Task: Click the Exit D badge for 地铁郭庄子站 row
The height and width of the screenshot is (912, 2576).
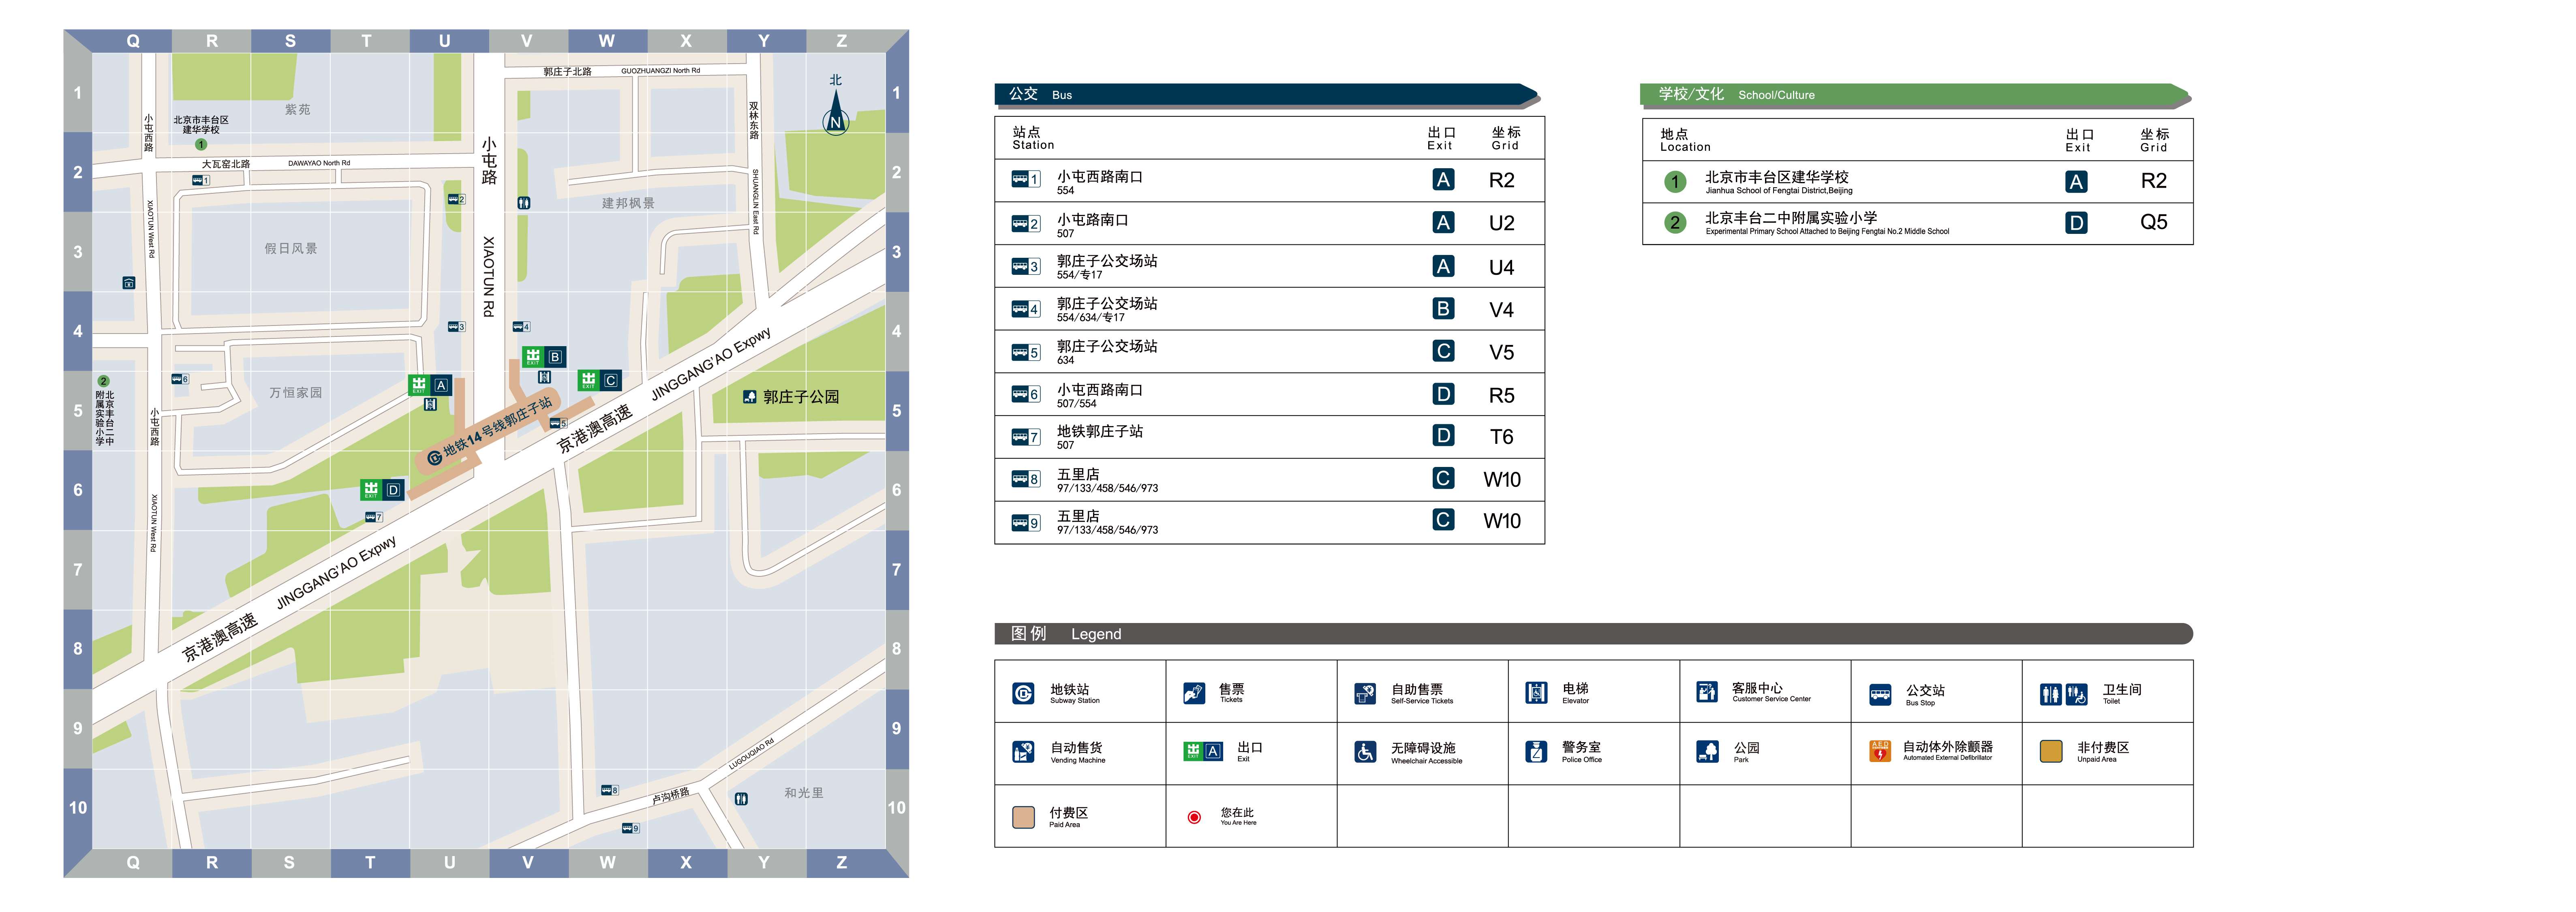Action: click(1442, 435)
